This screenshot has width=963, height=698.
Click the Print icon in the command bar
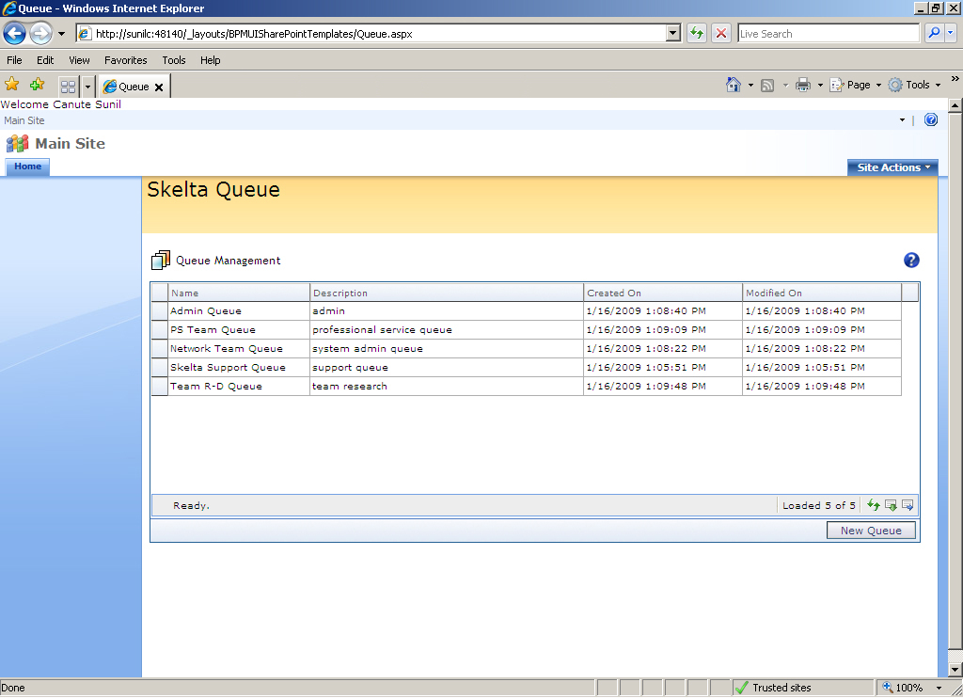[x=802, y=85]
